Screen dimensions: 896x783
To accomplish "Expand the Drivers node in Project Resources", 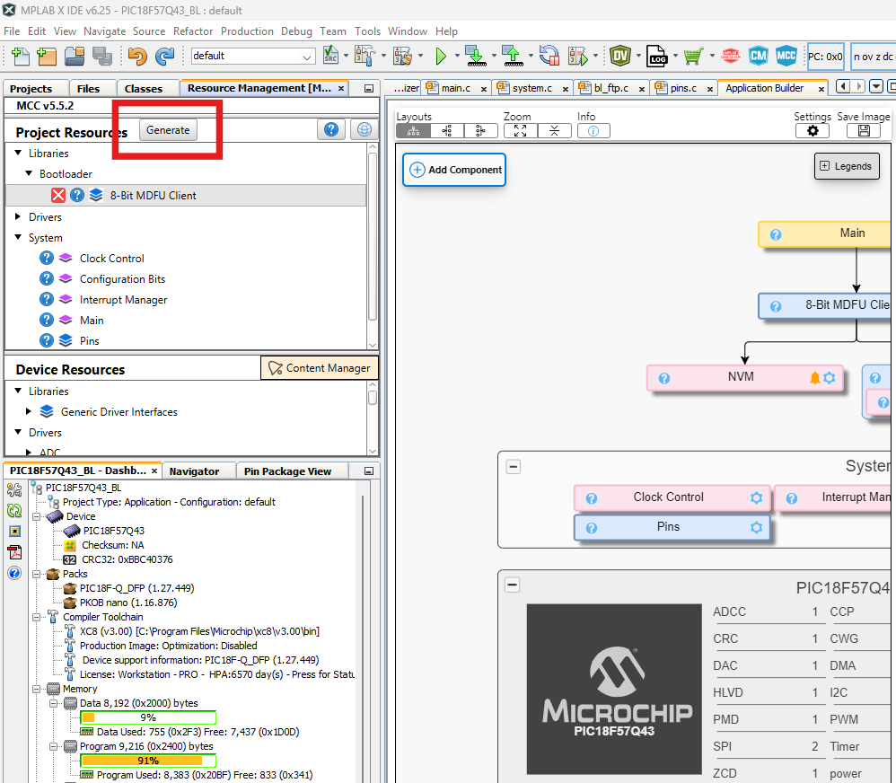I will (20, 217).
